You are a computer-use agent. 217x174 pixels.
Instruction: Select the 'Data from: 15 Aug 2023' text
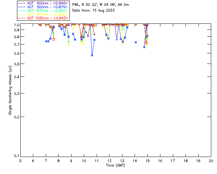pos(94,11)
